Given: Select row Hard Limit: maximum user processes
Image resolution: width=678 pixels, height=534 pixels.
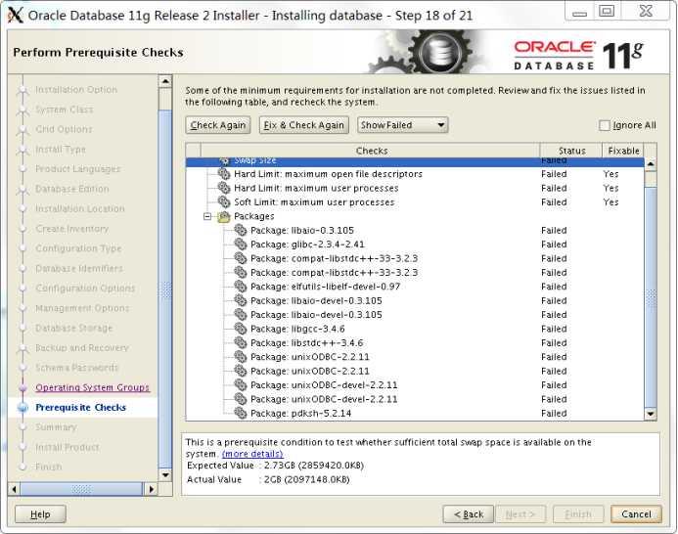Looking at the screenshot, I should pyautogui.click(x=415, y=188).
